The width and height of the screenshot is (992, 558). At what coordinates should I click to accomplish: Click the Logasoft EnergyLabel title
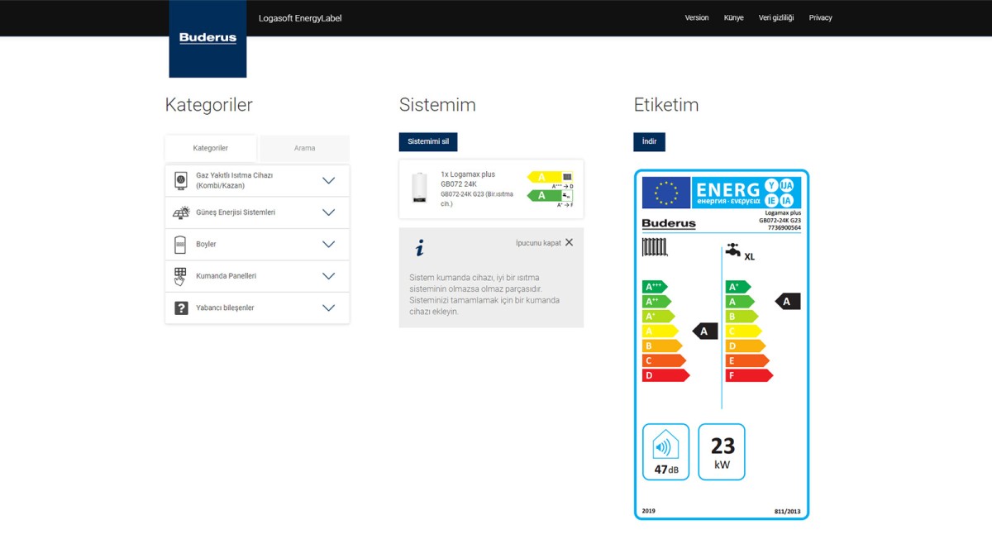coord(300,18)
